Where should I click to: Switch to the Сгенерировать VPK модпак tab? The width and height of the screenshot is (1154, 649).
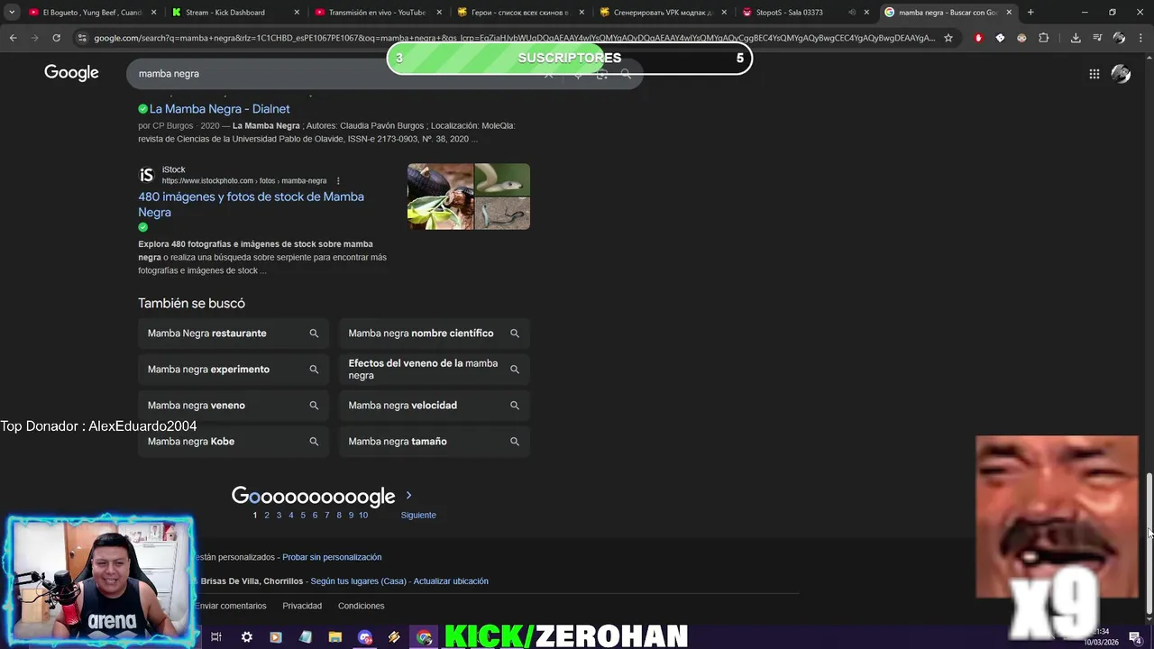click(x=663, y=13)
